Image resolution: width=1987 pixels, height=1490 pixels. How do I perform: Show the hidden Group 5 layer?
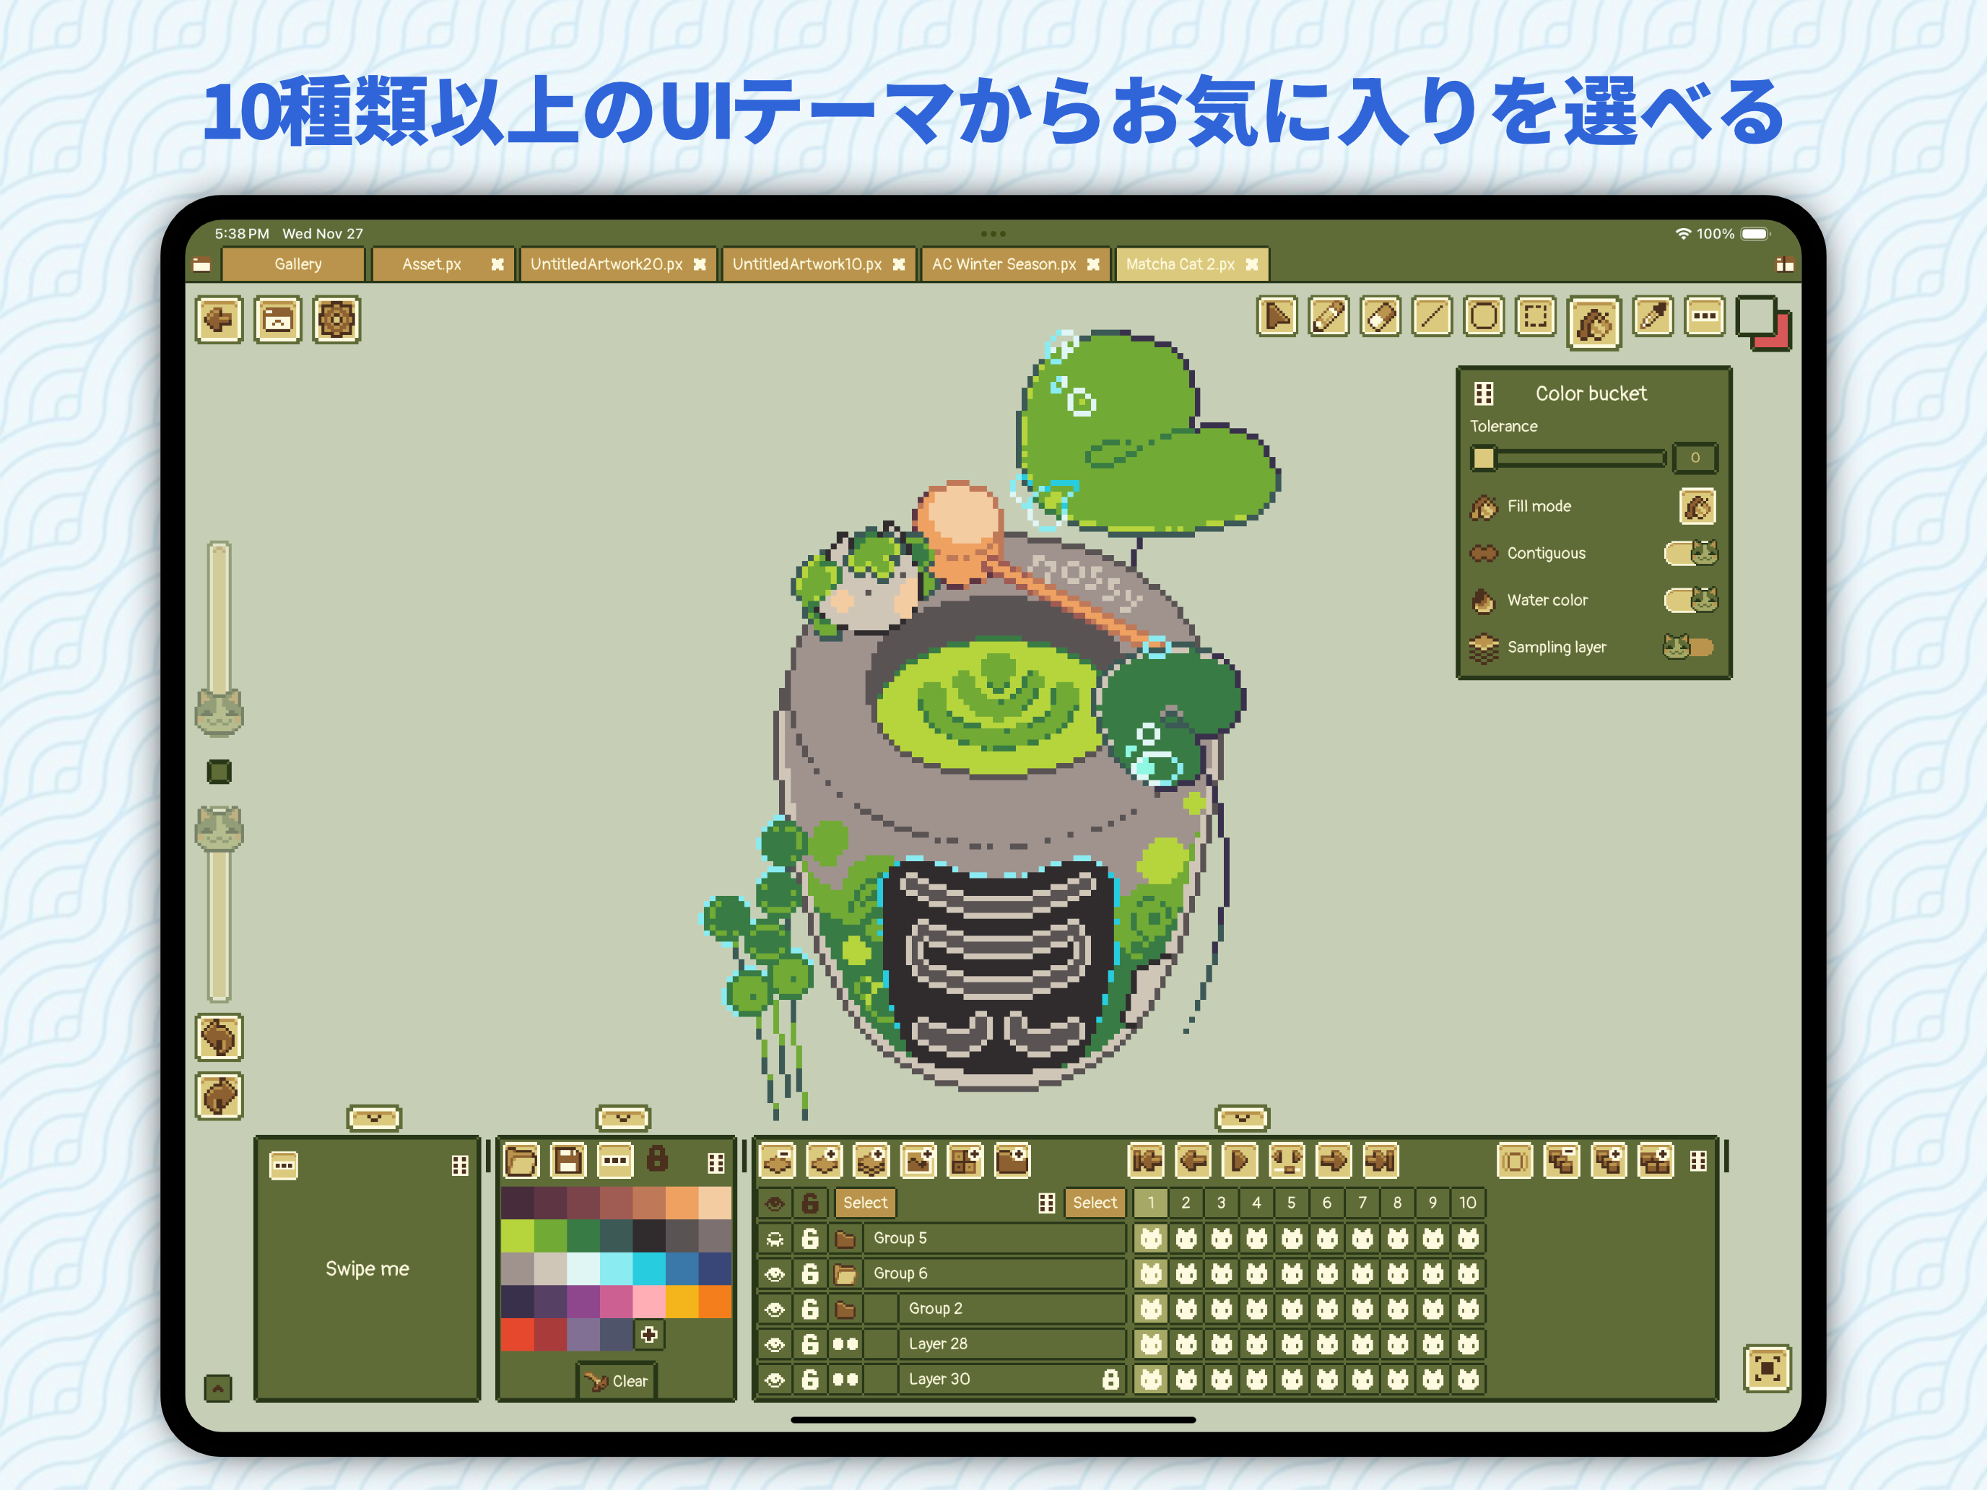click(x=774, y=1239)
